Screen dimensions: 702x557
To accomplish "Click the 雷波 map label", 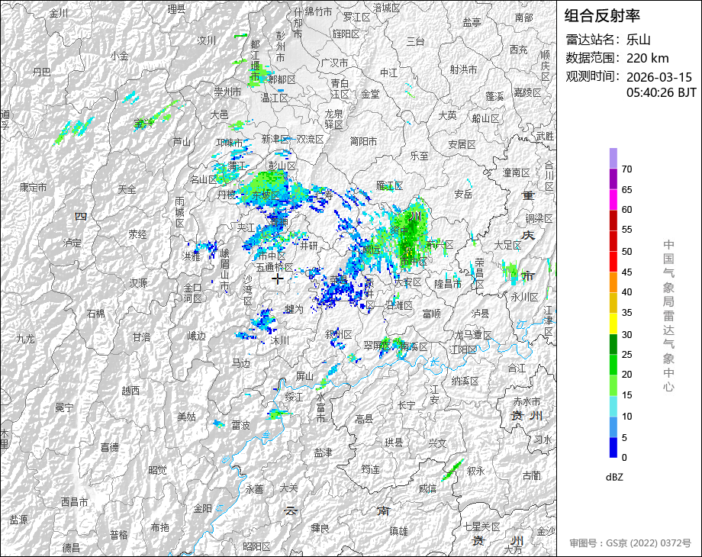I will (x=241, y=425).
